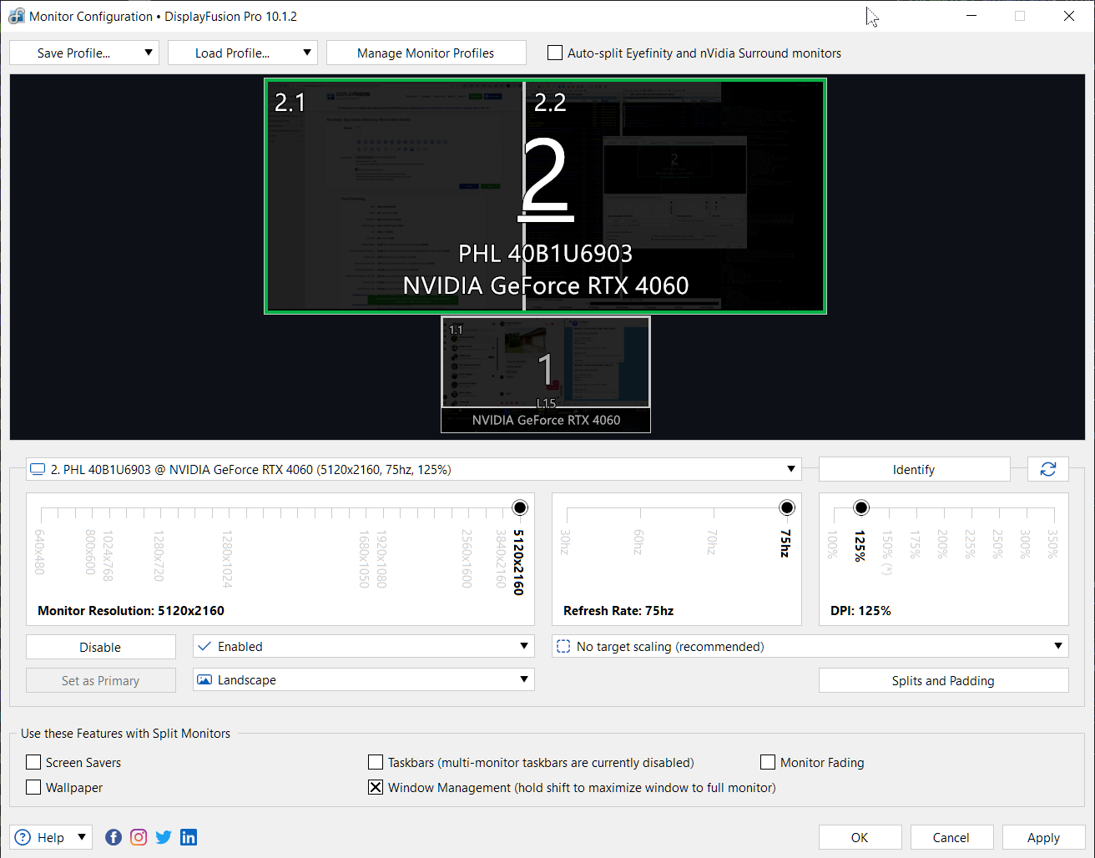Click Manage Monitor Profiles button

coord(426,53)
